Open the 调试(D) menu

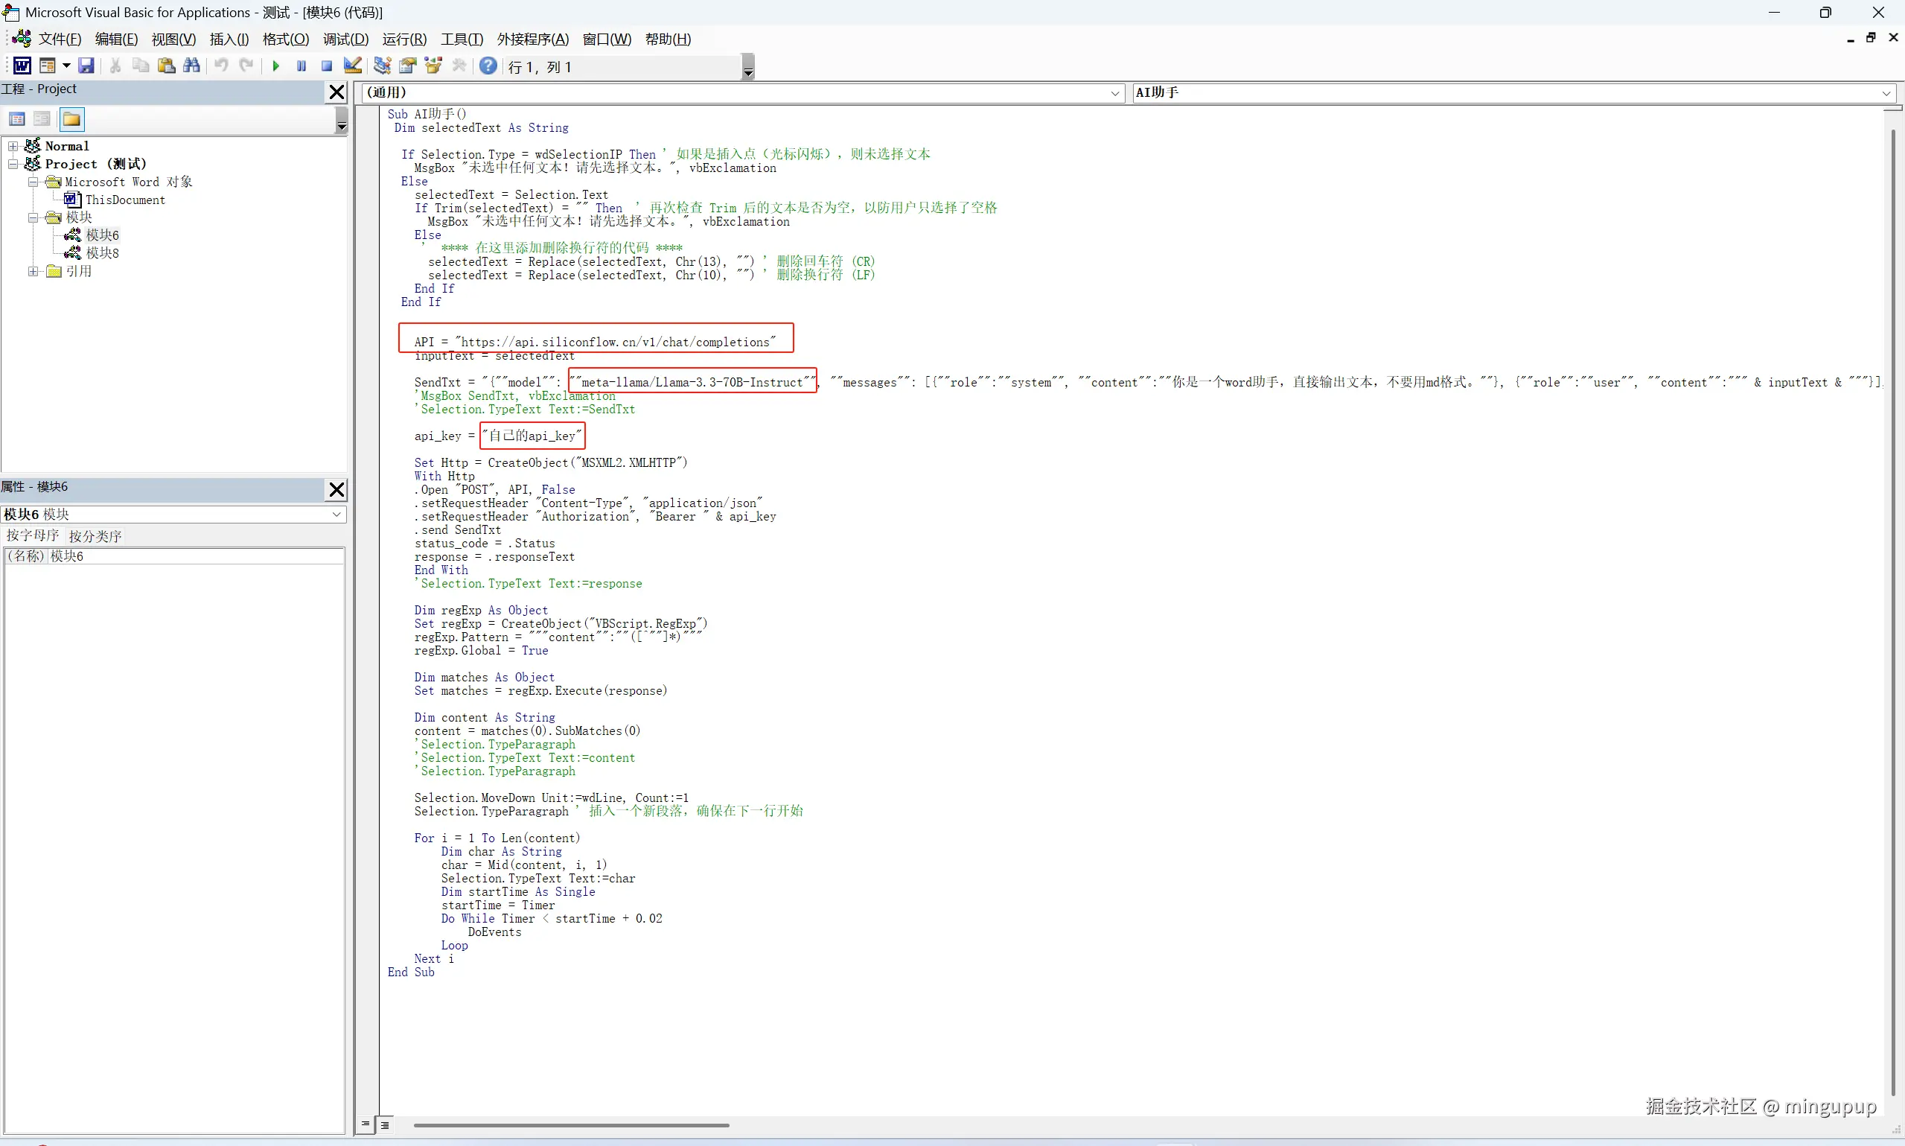[345, 39]
